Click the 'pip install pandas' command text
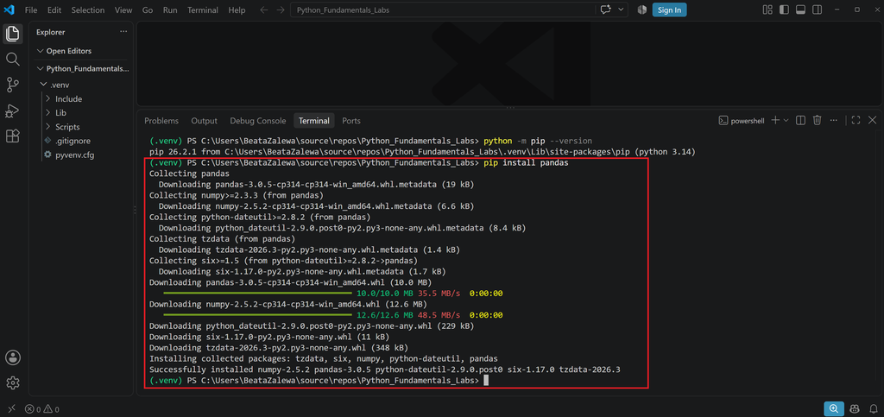Screen dimensions: 884x417 click(526, 163)
